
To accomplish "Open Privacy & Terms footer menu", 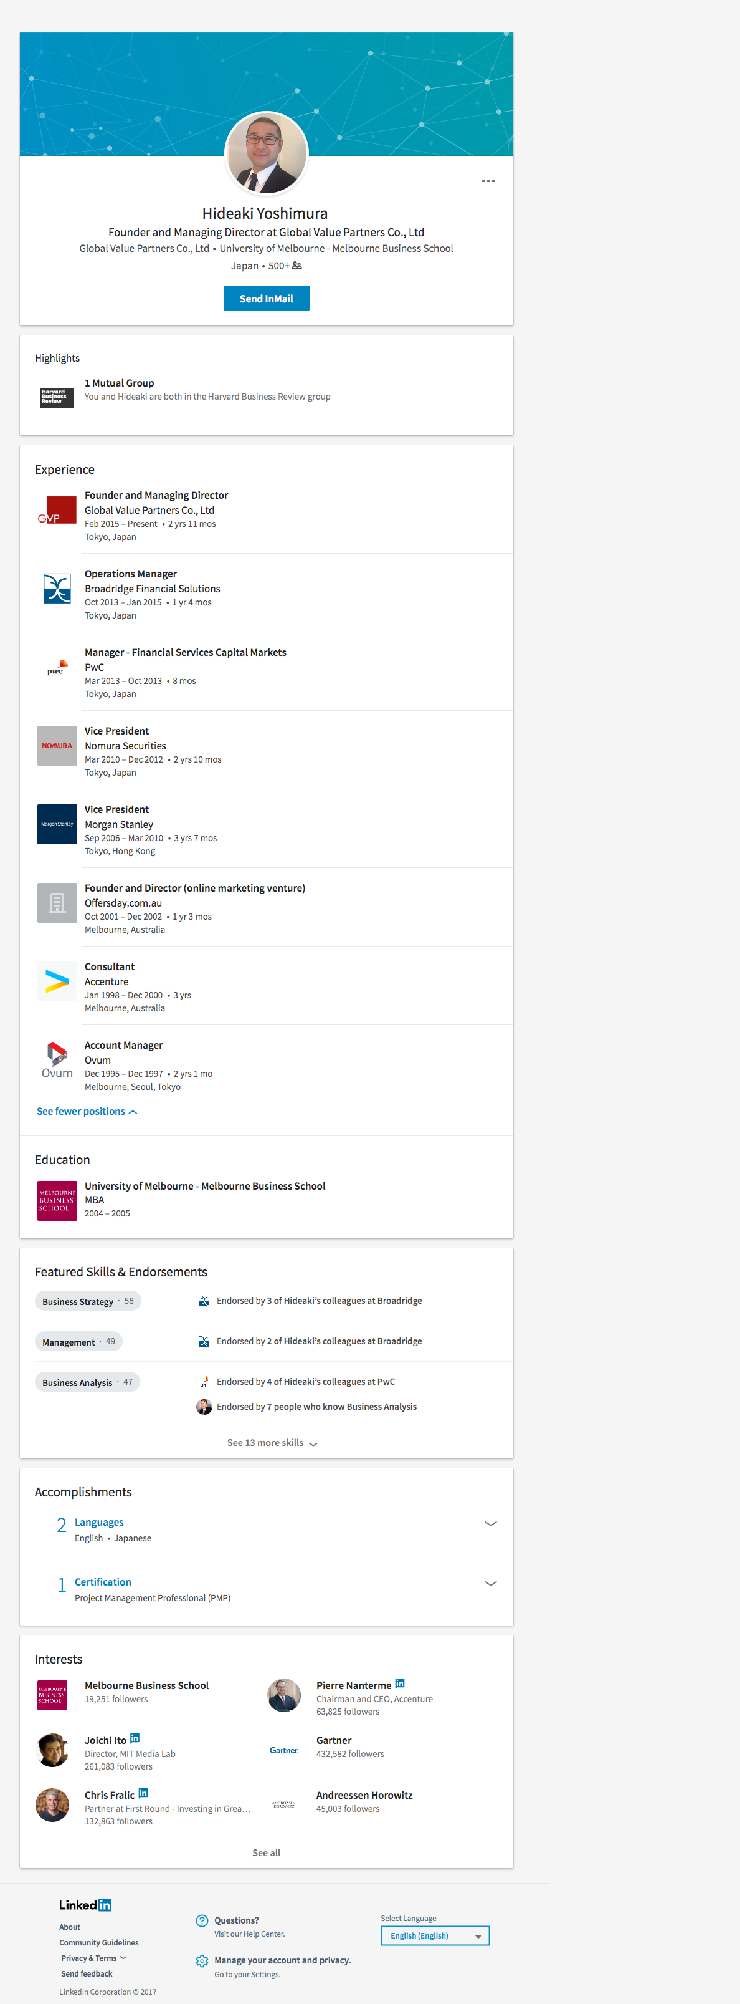I will pyautogui.click(x=93, y=1958).
